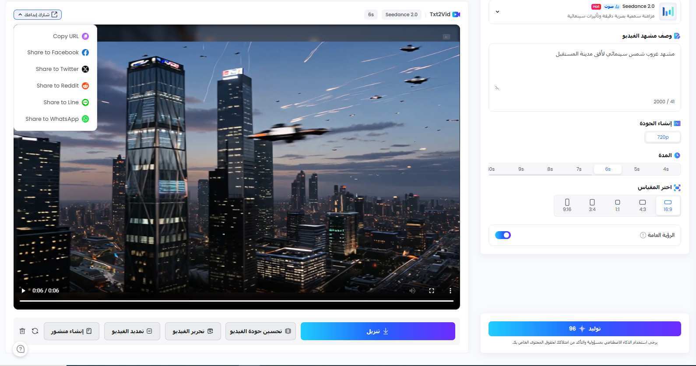
Task: Click the quality section header icon
Action: tap(677, 123)
